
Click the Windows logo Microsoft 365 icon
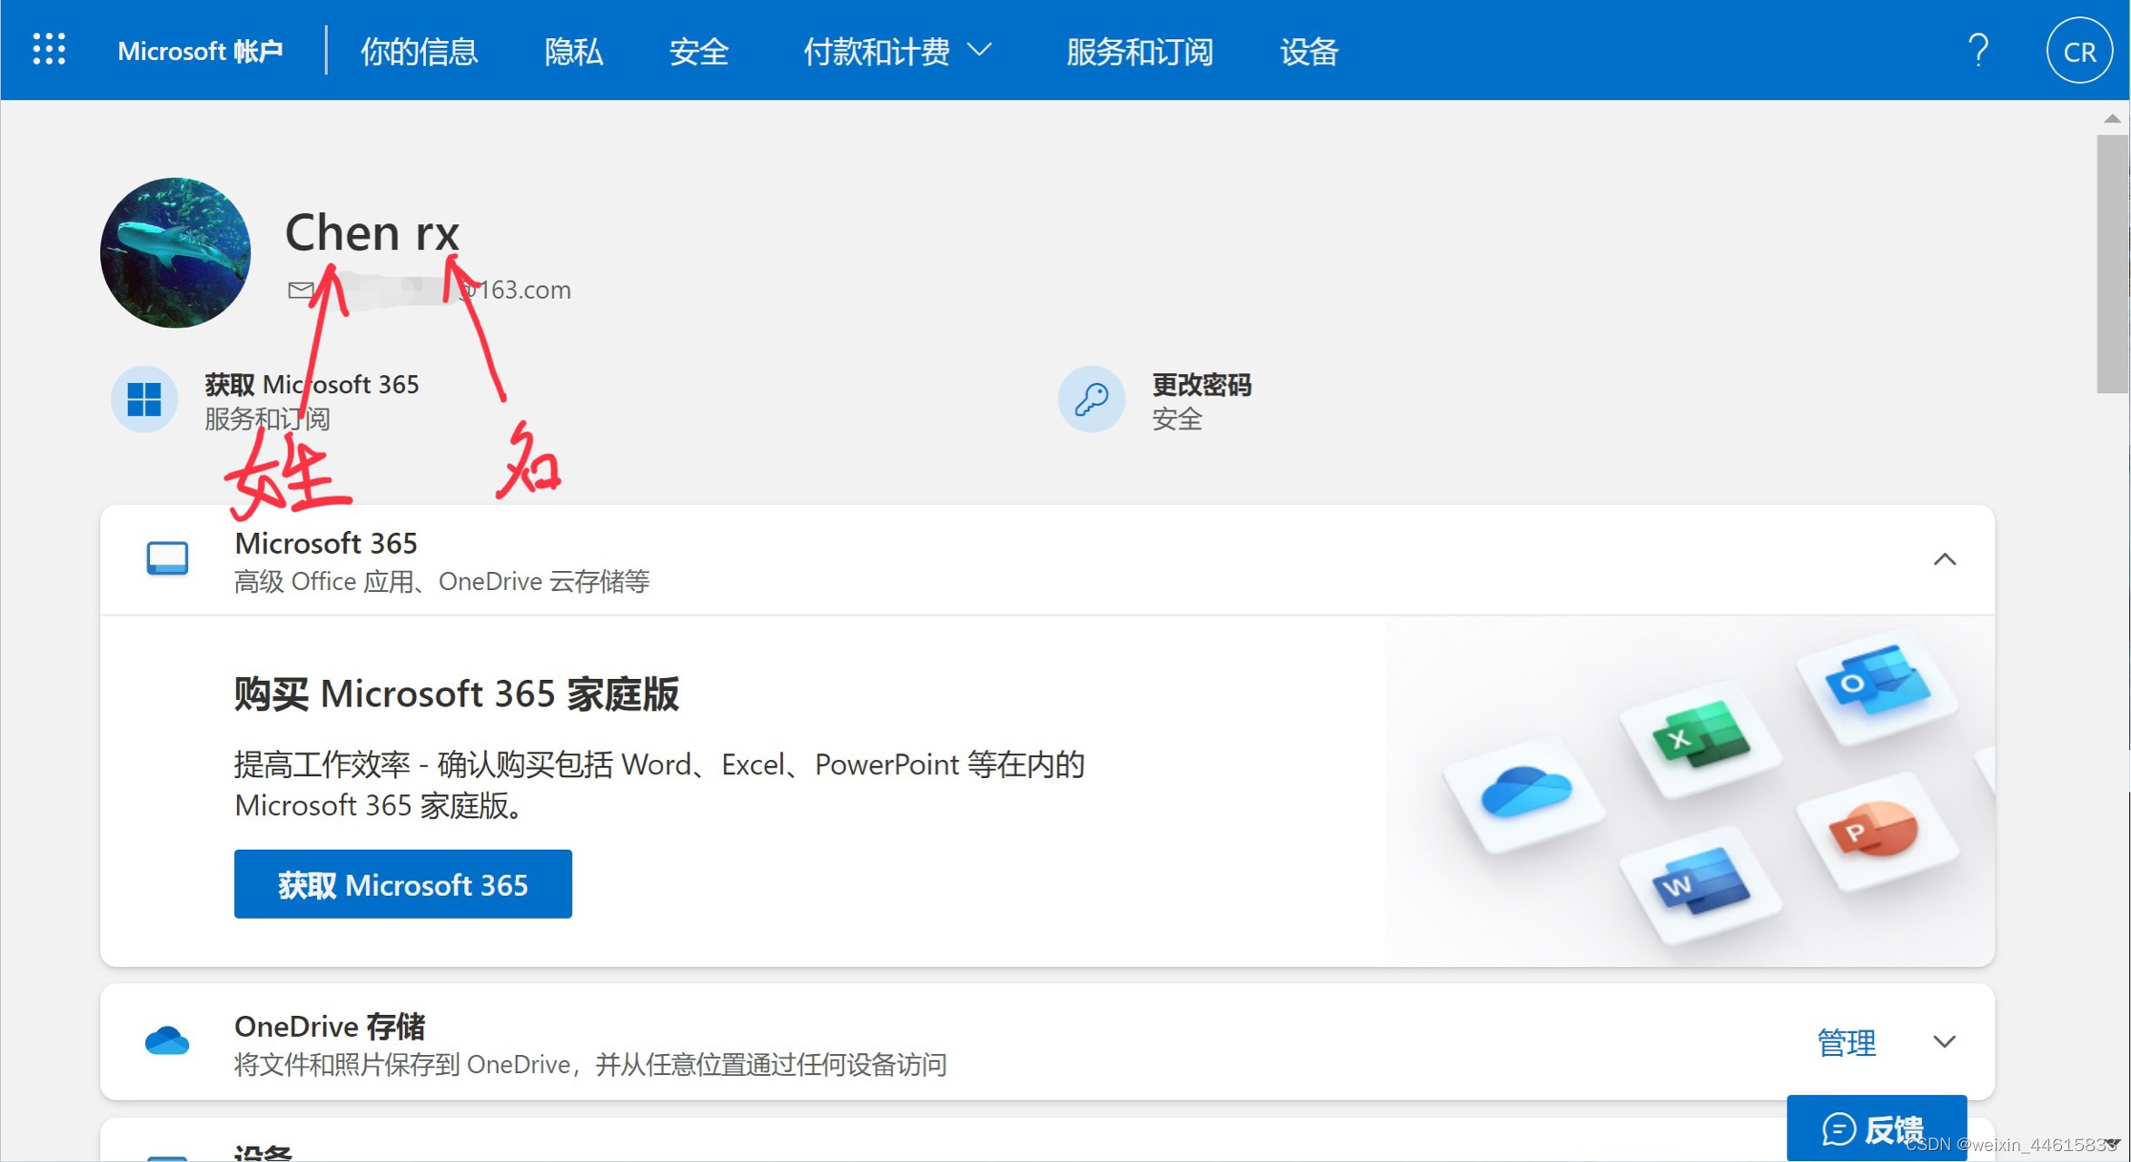[x=144, y=399]
